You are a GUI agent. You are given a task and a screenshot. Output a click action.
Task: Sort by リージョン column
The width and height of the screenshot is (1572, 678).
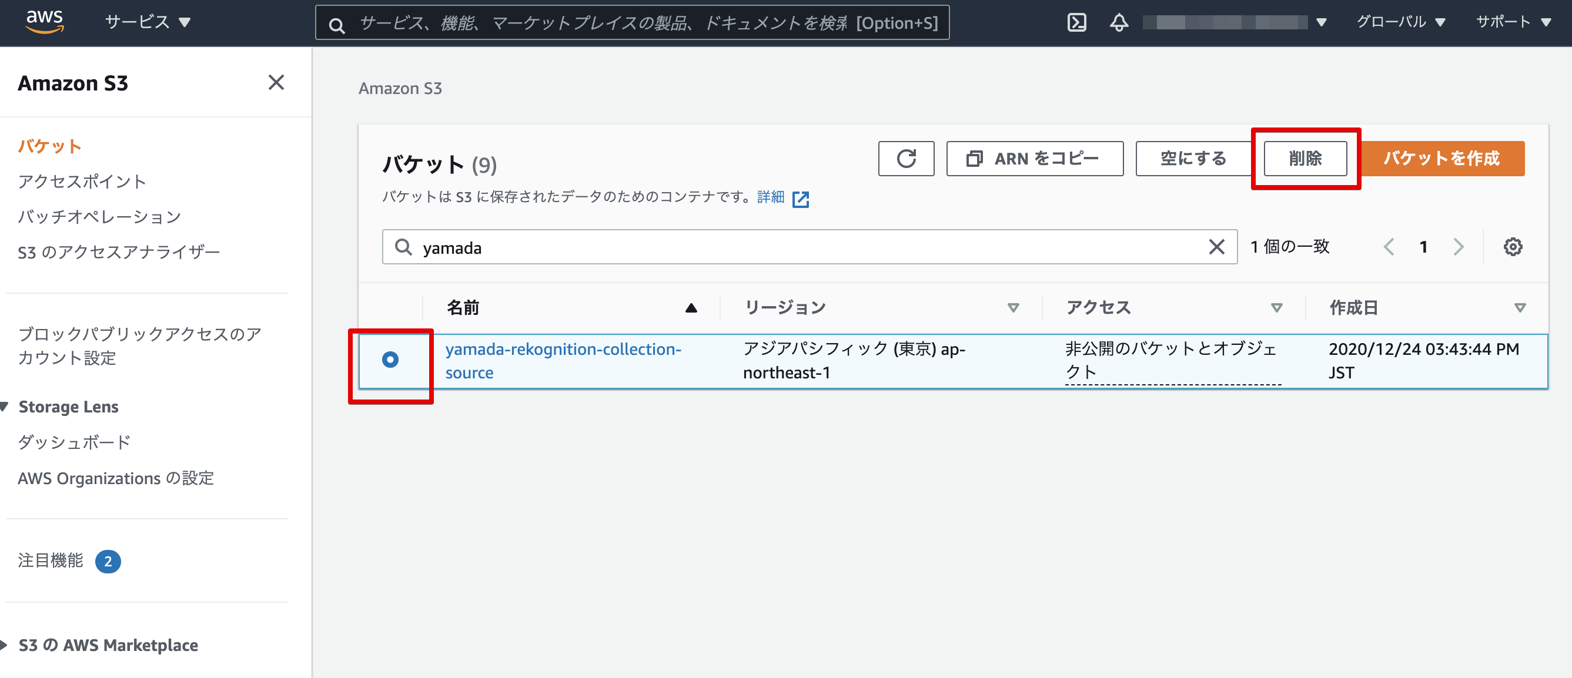[x=1012, y=308]
